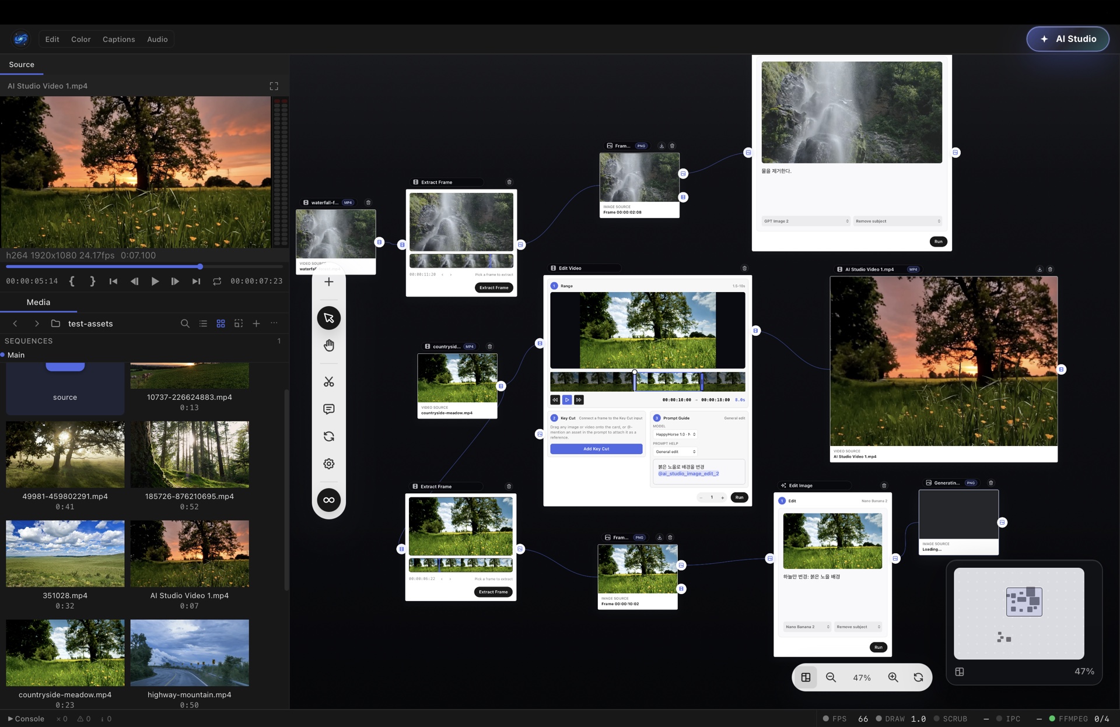Switch media bin to grid view
The width and height of the screenshot is (1120, 727).
220,324
